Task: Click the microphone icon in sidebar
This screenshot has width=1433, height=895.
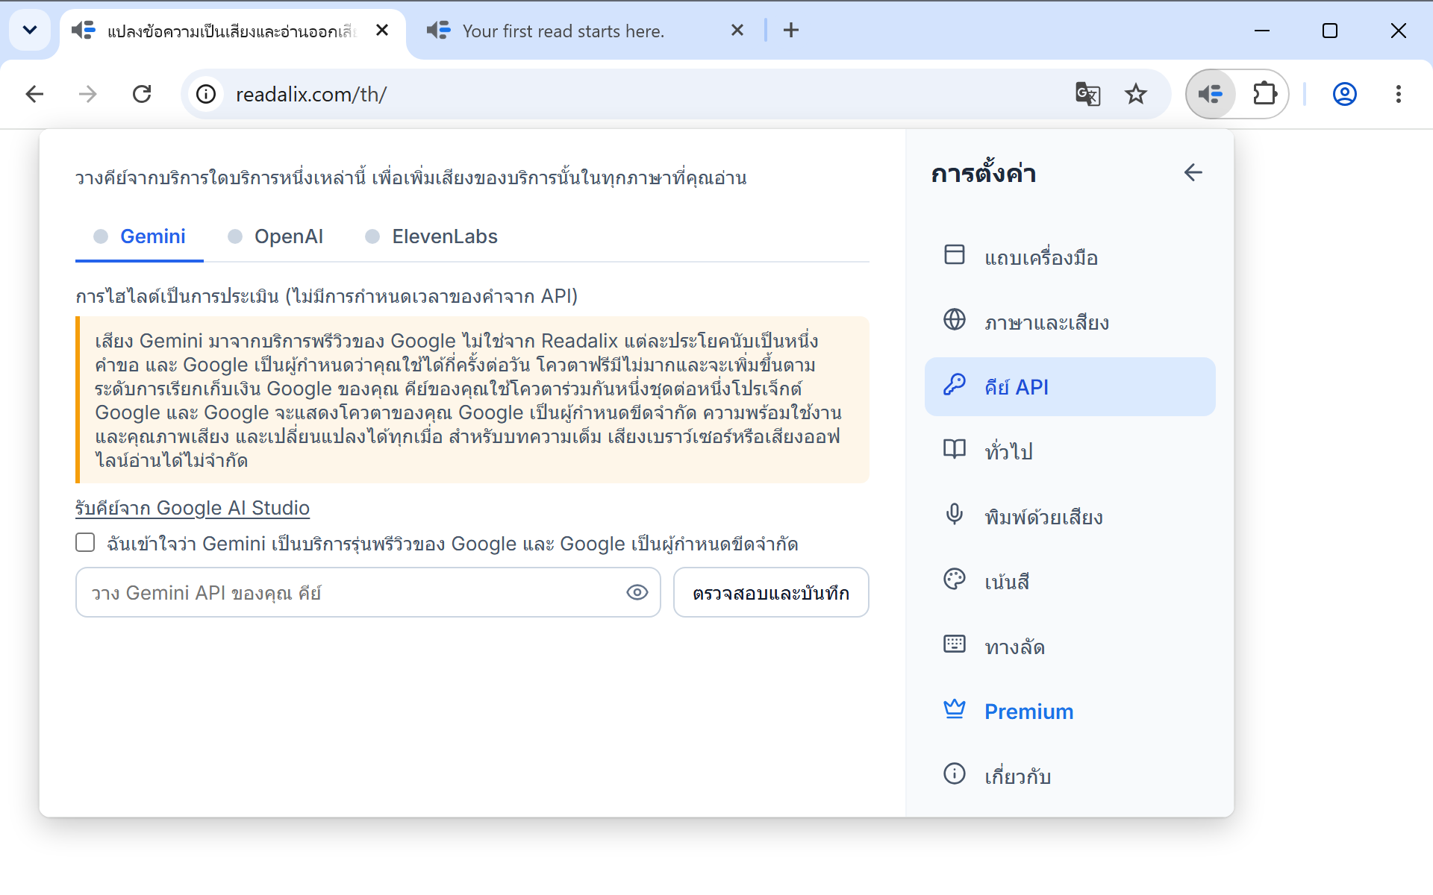Action: (954, 514)
